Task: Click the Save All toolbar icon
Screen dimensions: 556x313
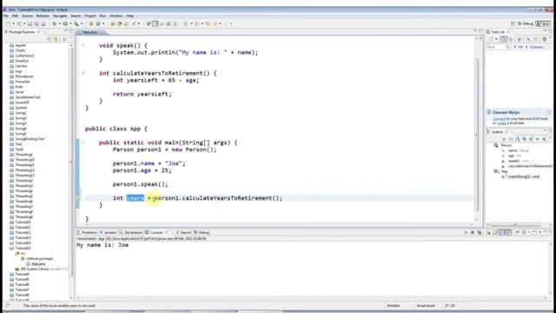Action: pos(36,23)
